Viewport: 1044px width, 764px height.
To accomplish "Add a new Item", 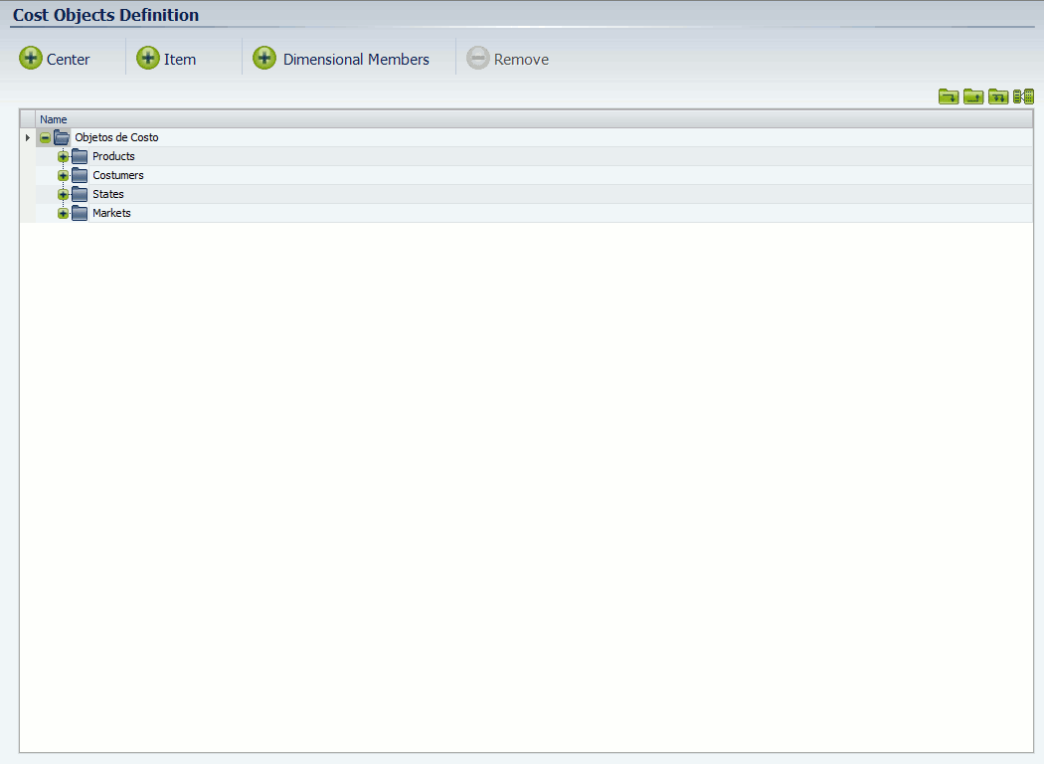I will tap(166, 59).
